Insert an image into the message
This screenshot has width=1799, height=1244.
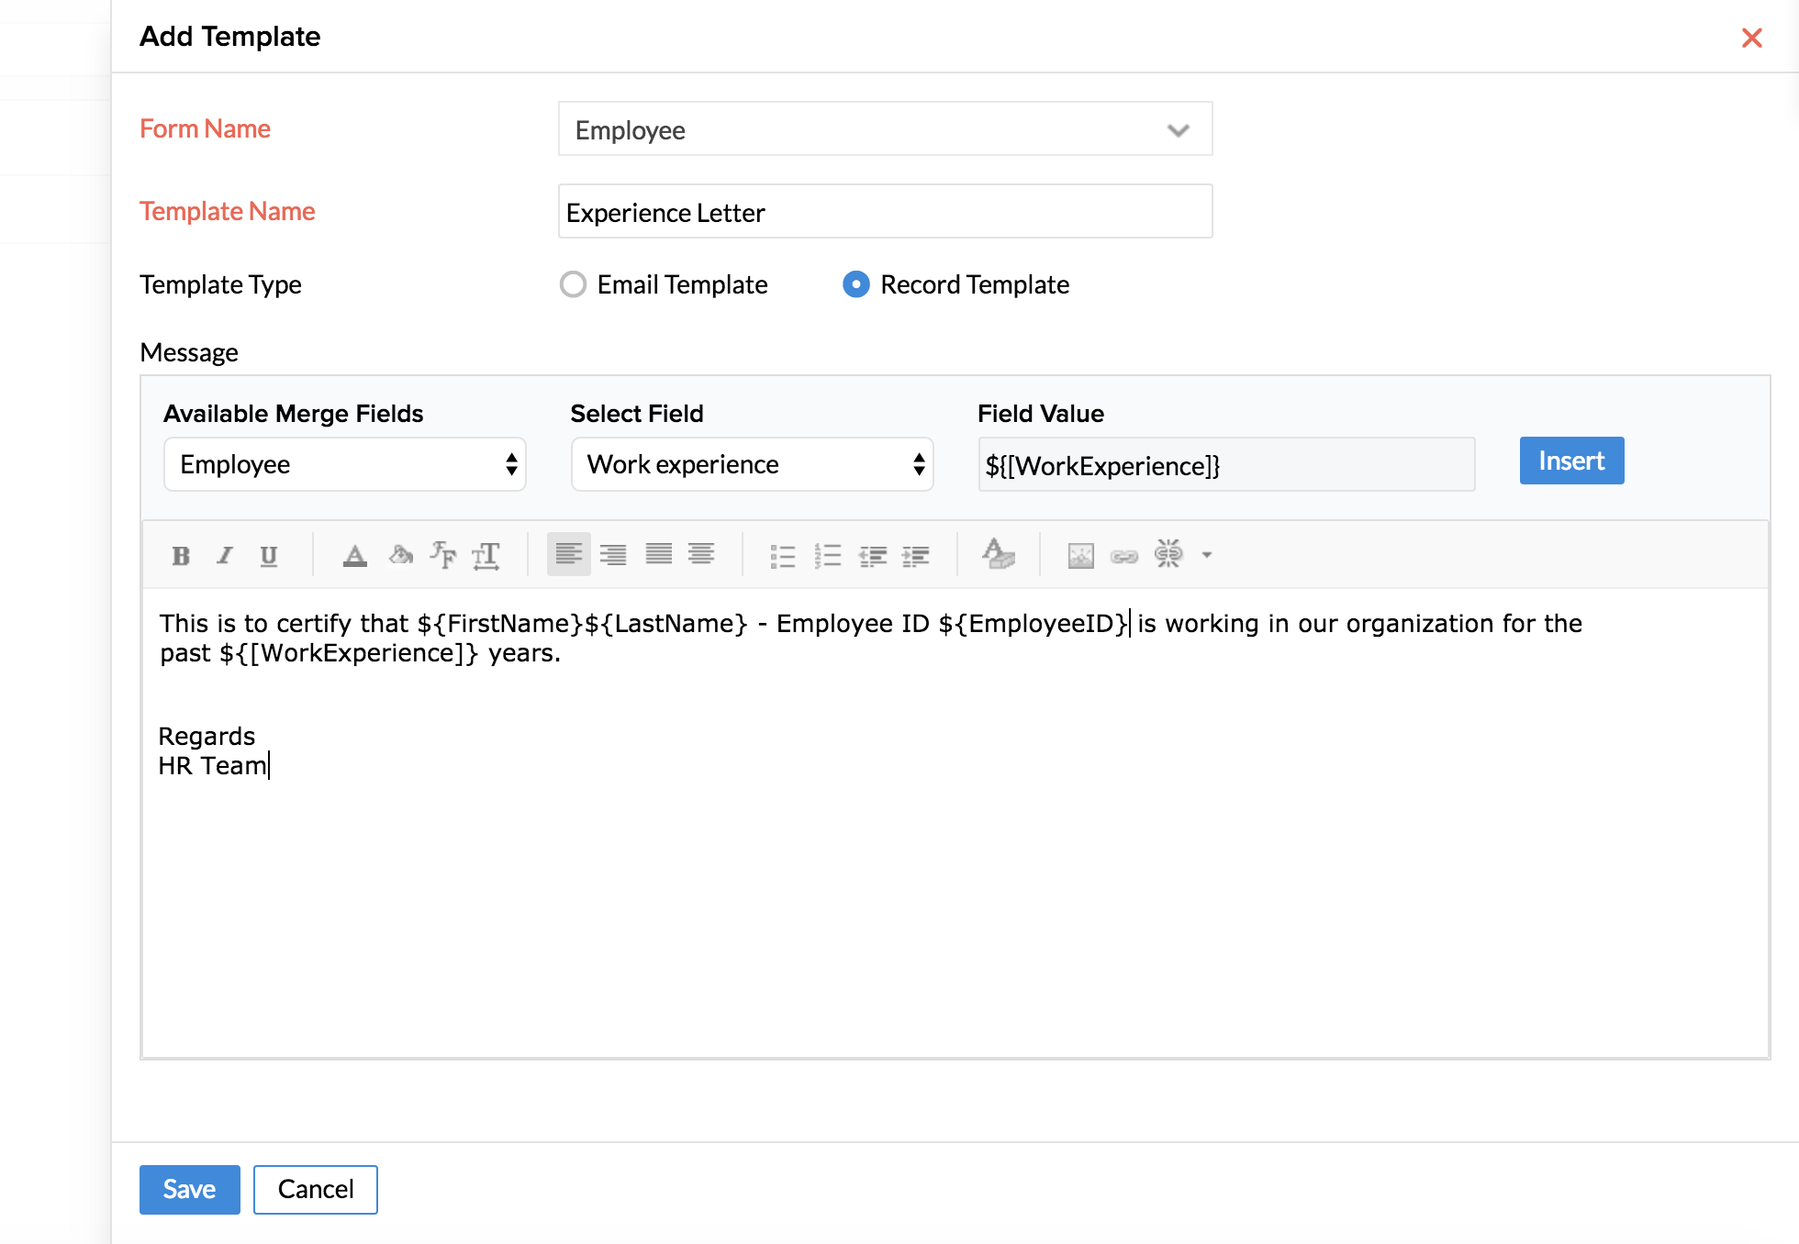1080,555
